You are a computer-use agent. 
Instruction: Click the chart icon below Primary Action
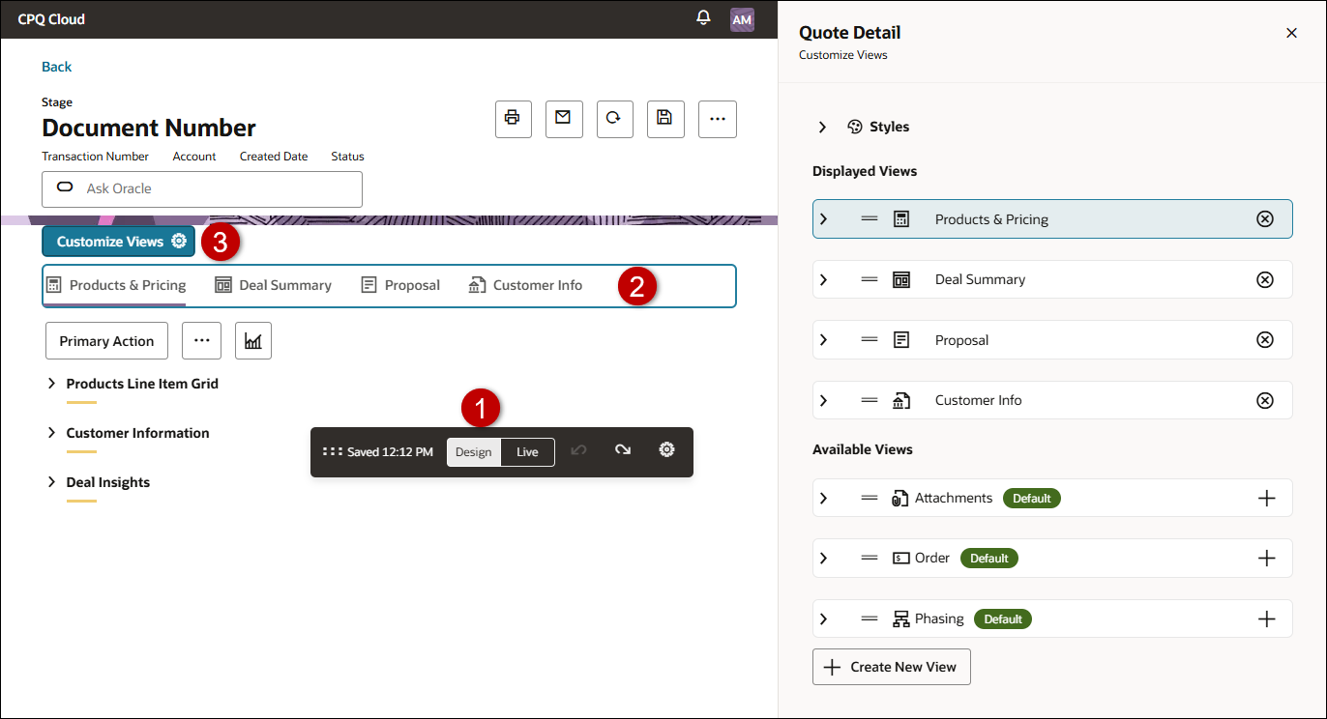[x=252, y=340]
